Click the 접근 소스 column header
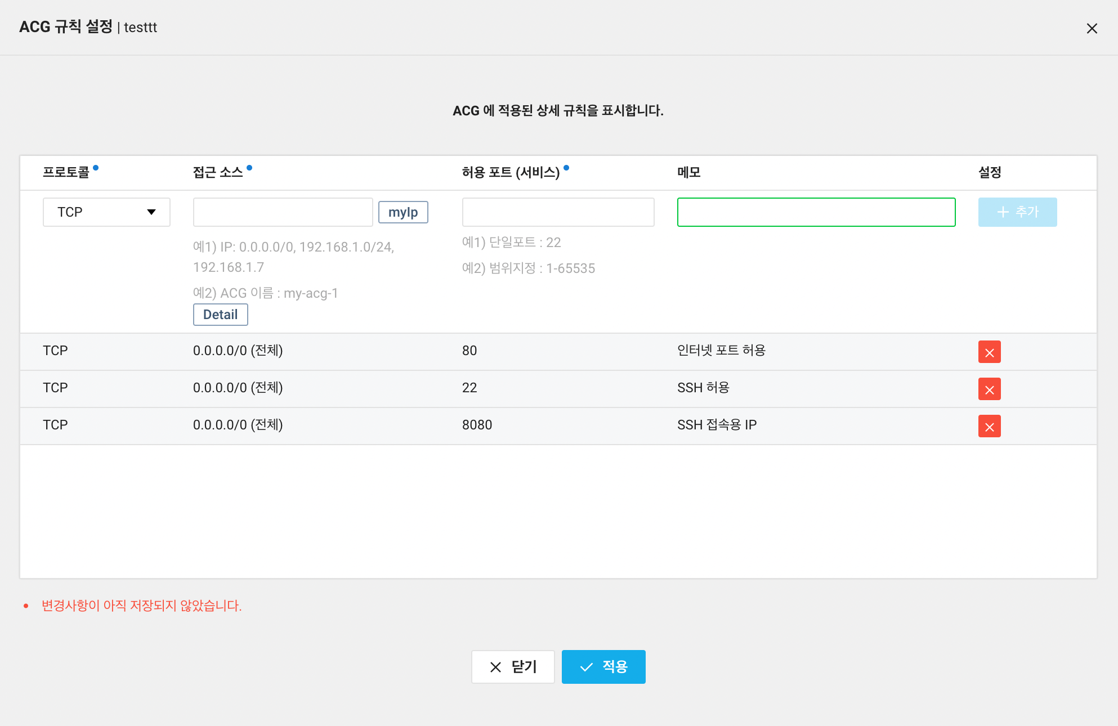Image resolution: width=1118 pixels, height=726 pixels. 218,172
